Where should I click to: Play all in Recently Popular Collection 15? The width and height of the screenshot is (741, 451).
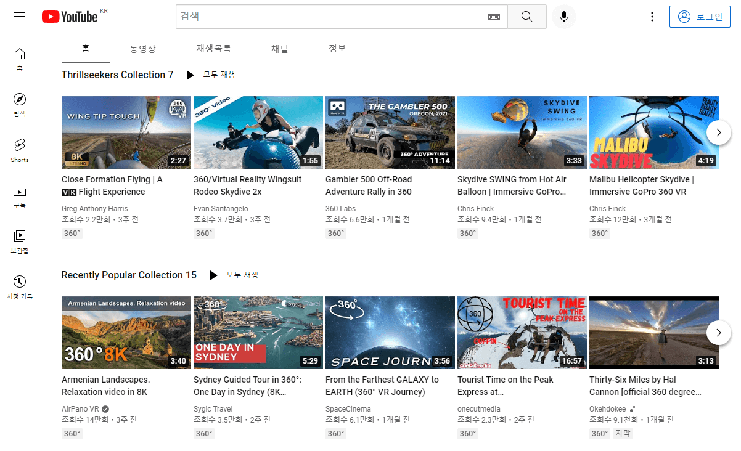[x=234, y=275]
